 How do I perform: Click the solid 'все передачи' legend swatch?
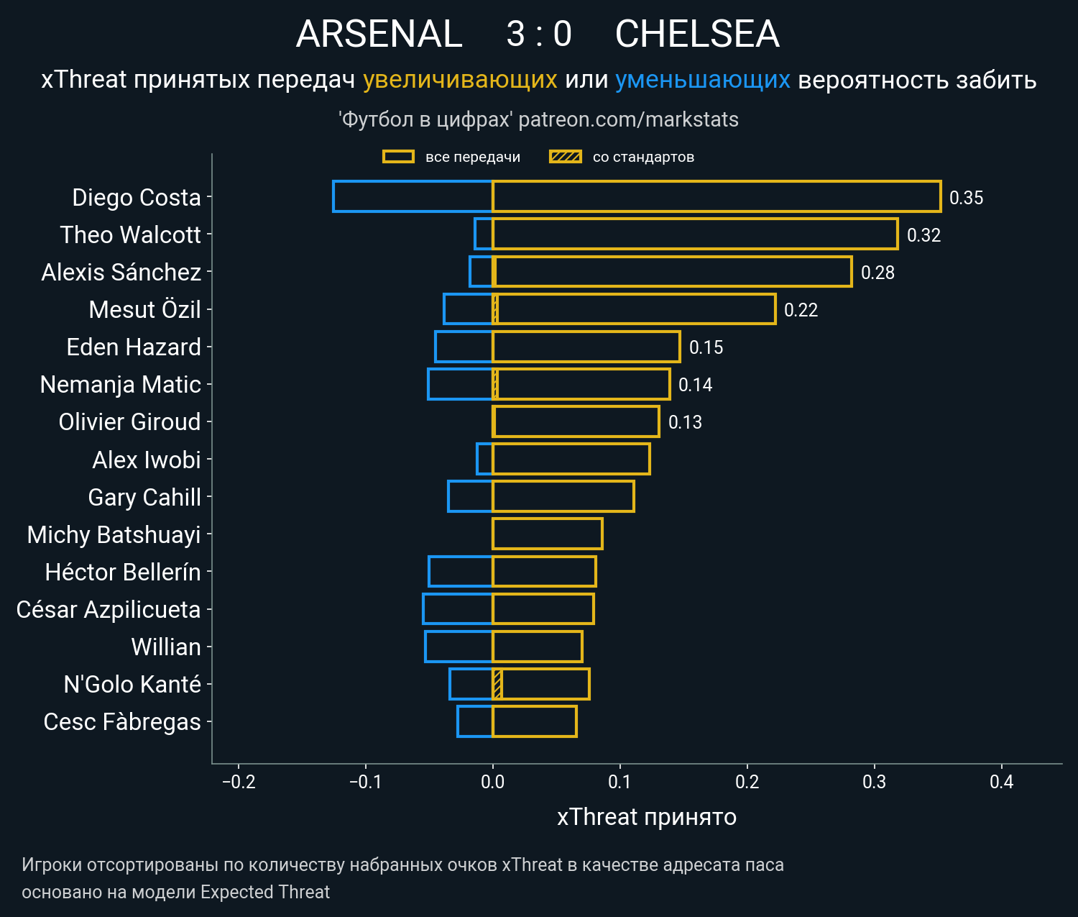click(x=398, y=157)
